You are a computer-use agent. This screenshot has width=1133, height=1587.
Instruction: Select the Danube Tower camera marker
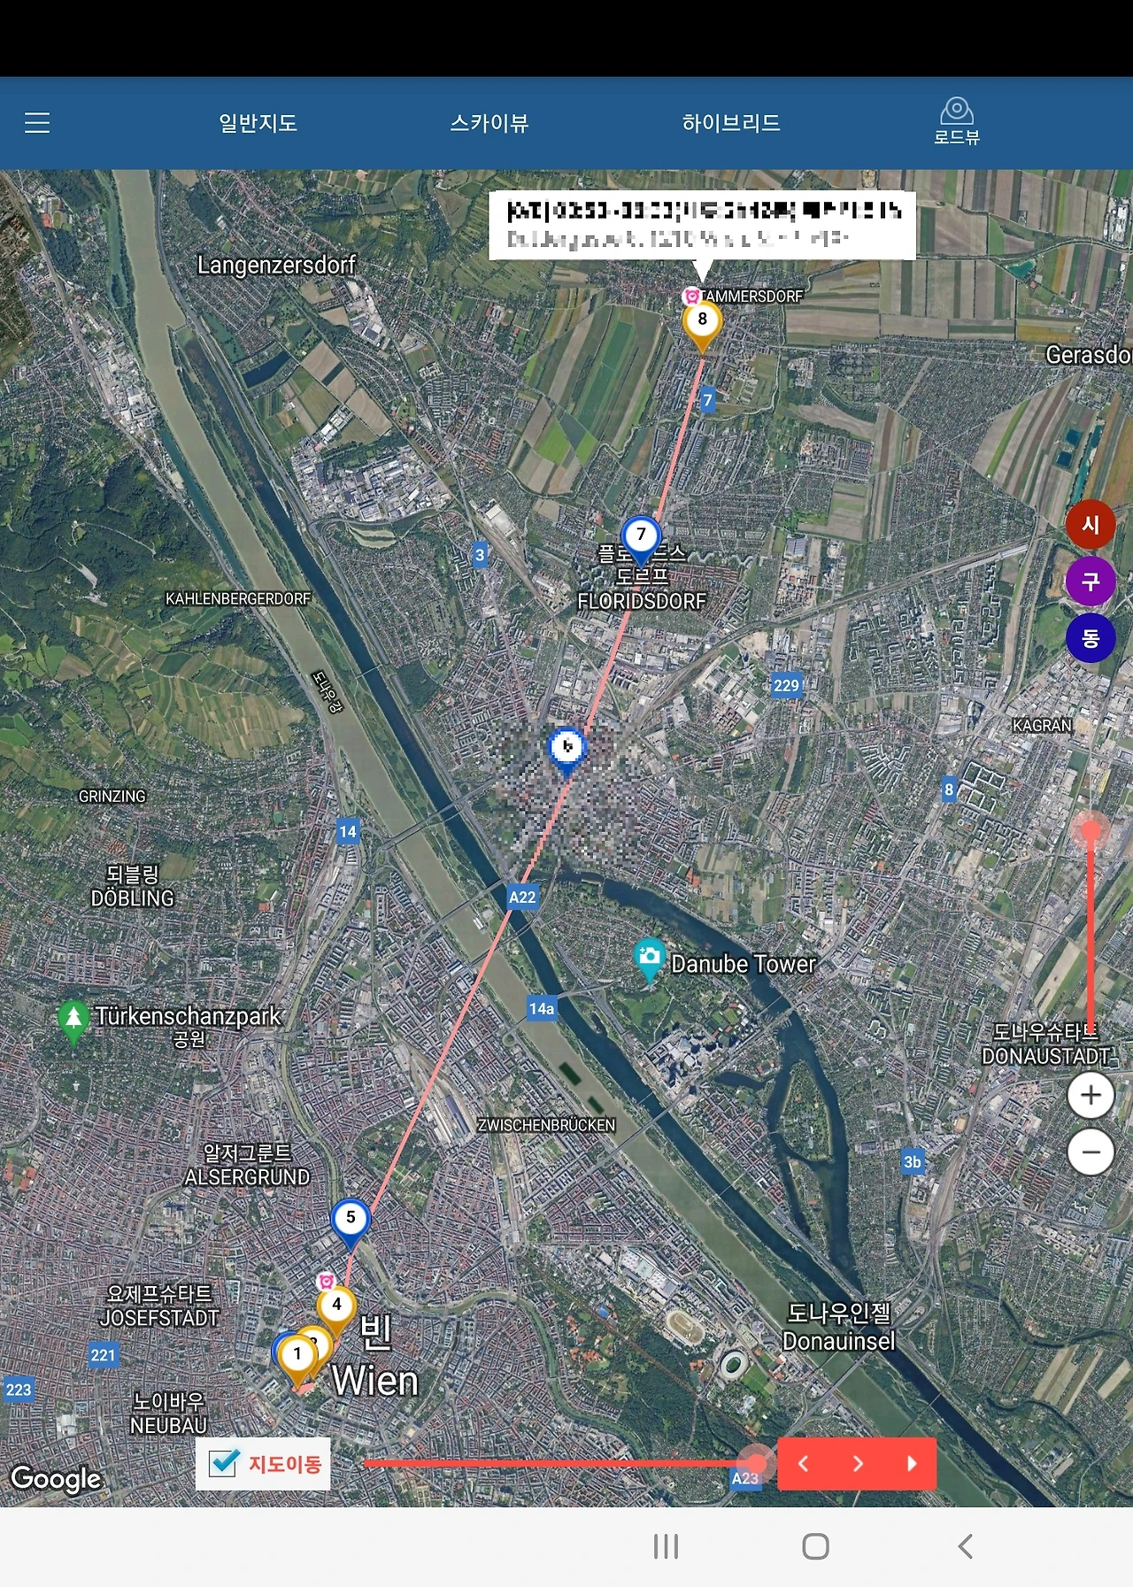coord(650,959)
